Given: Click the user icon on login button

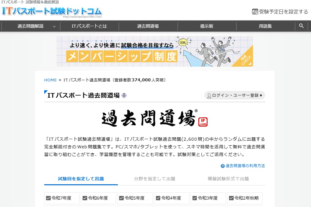Looking at the screenshot, I should point(209,96).
